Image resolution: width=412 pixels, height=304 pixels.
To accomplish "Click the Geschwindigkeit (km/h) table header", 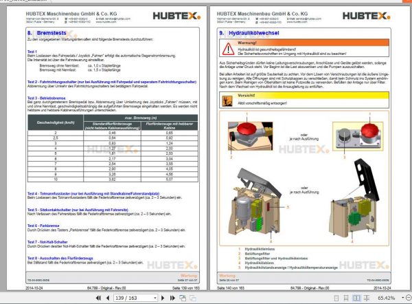I will 56,122.
